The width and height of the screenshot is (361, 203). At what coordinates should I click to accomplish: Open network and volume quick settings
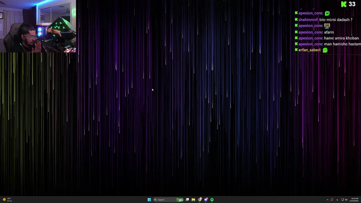click(344, 200)
